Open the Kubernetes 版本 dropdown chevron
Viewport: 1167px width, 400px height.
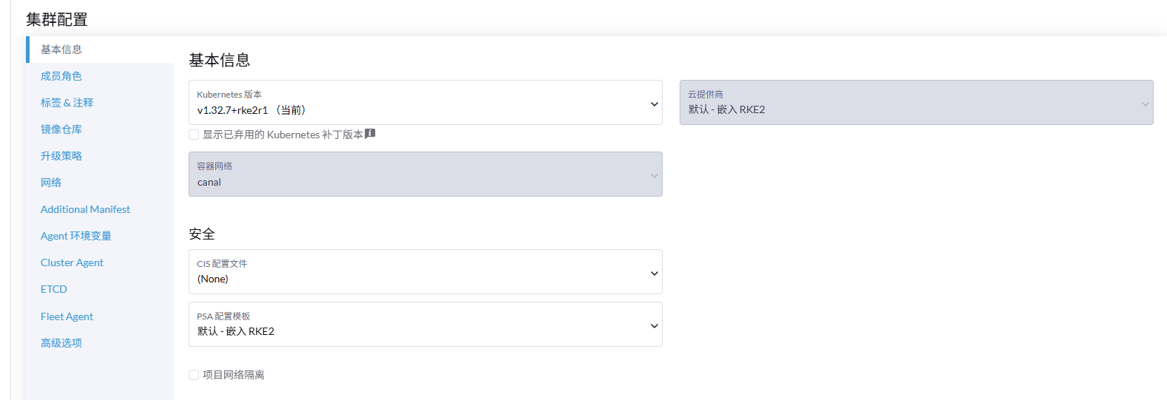tap(654, 104)
